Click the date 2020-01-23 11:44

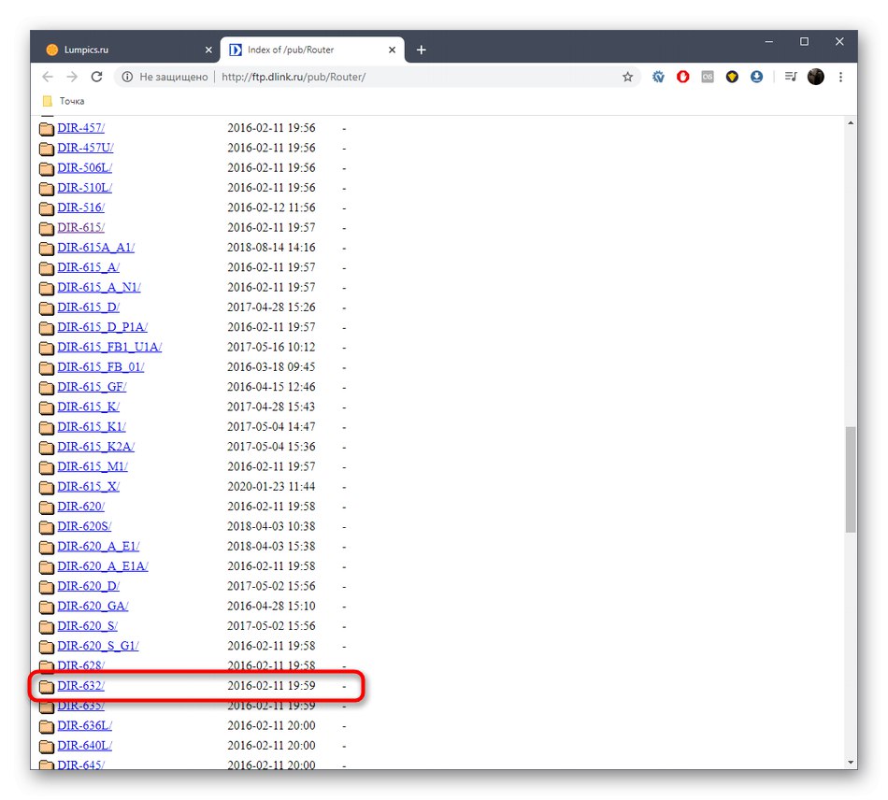(271, 486)
